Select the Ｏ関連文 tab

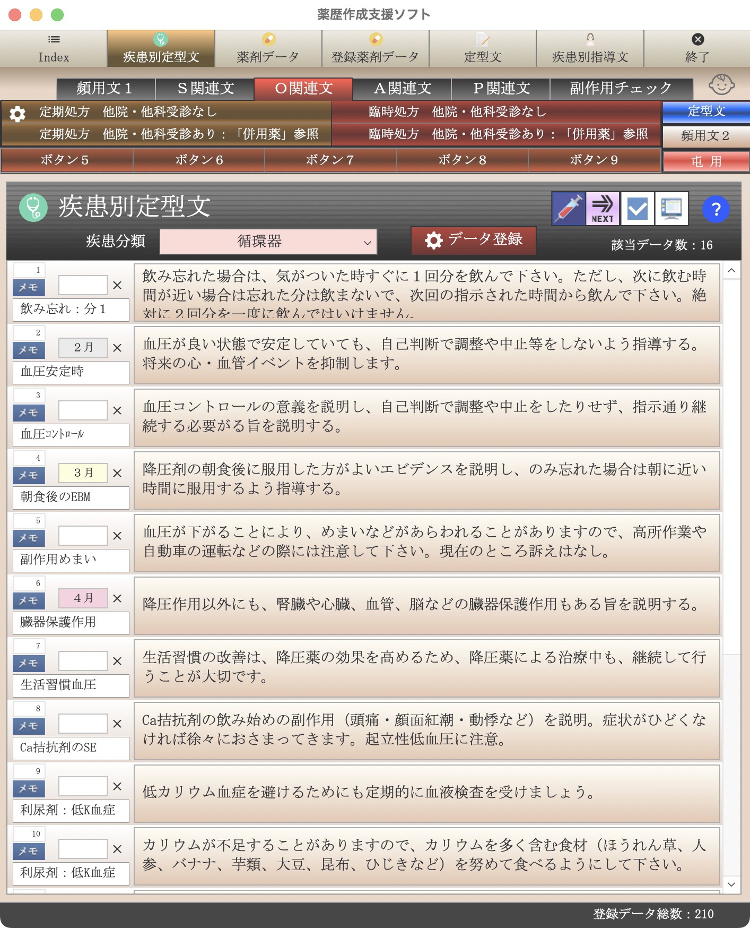click(303, 88)
